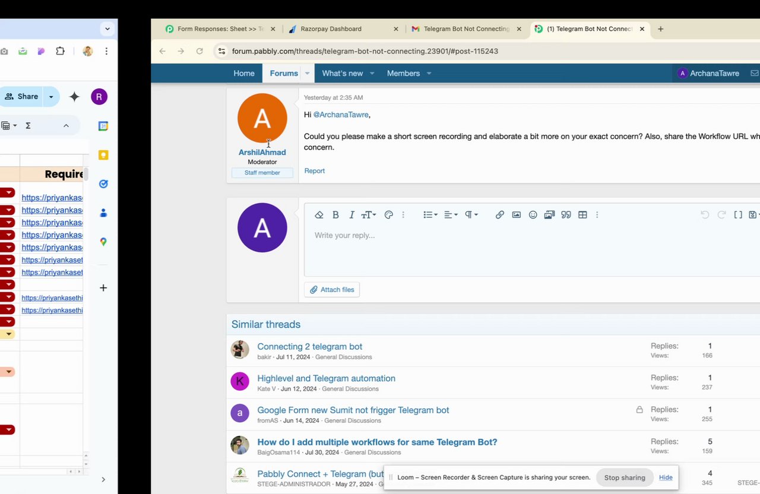This screenshot has height=494, width=760.
Task: Open the forum inbox envelope icon
Action: point(754,73)
